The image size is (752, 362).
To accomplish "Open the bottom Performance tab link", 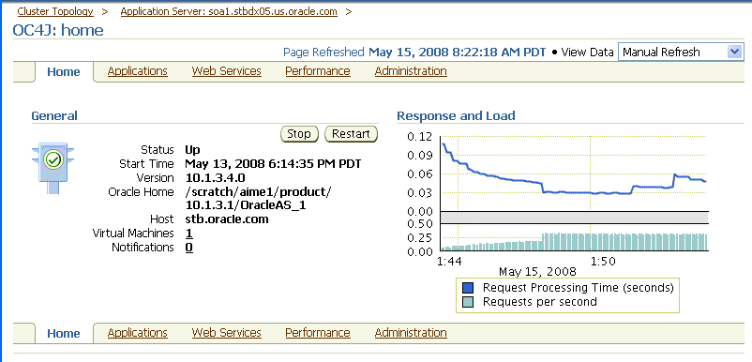I will (318, 332).
